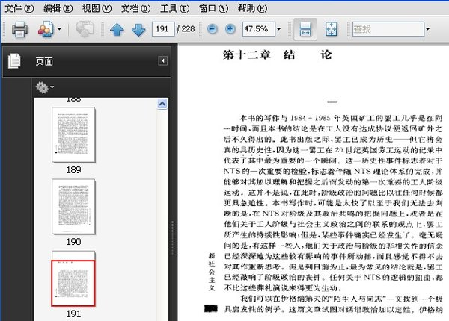Viewport: 449px width, 321px height.
Task: Click the page number input field
Action: click(162, 29)
